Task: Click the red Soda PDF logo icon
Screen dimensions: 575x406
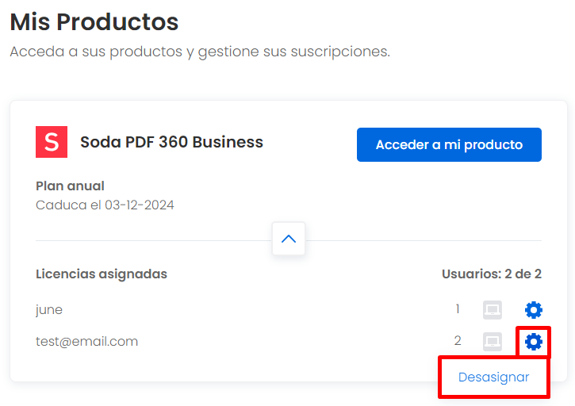Action: pyautogui.click(x=52, y=142)
